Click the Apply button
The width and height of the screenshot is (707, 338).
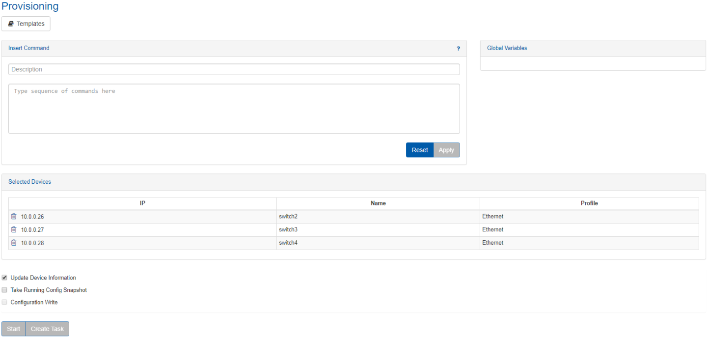coord(446,150)
